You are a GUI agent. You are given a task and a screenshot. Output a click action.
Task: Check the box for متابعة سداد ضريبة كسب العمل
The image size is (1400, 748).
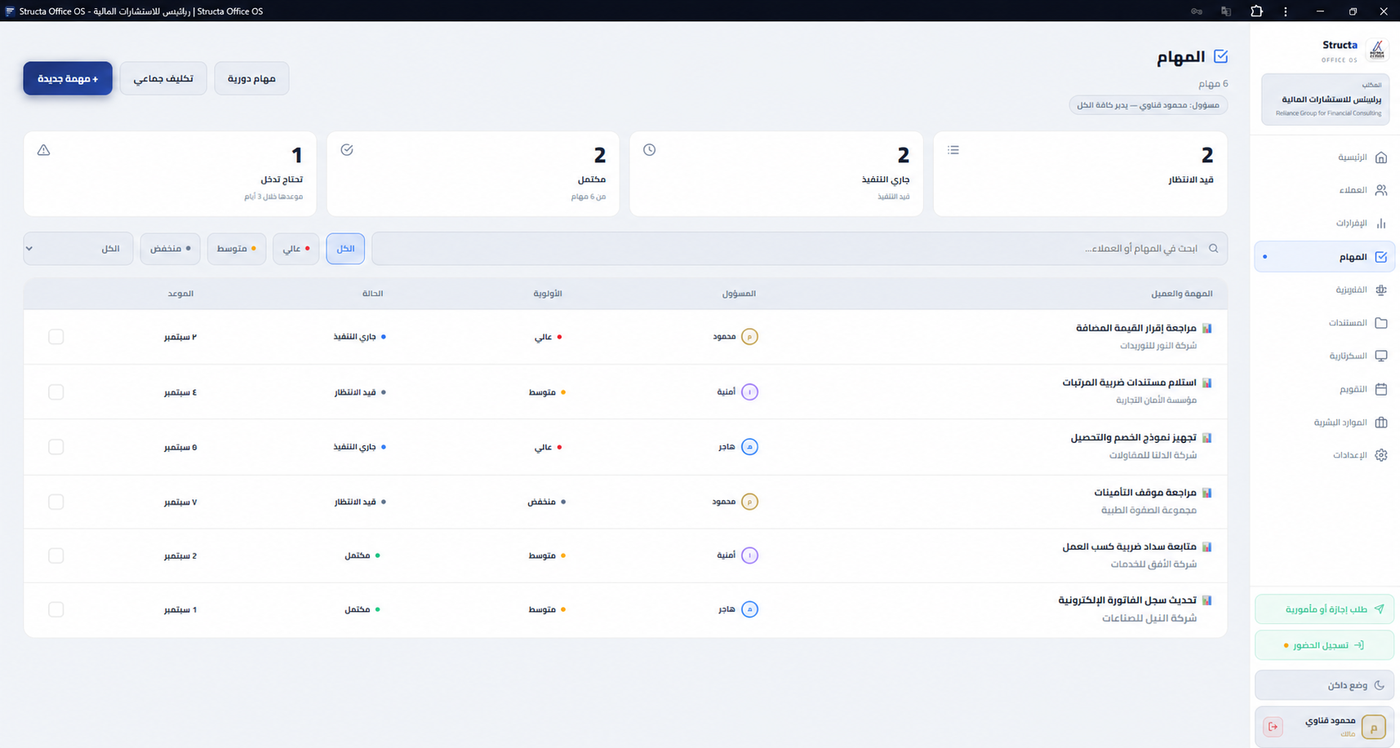(56, 555)
